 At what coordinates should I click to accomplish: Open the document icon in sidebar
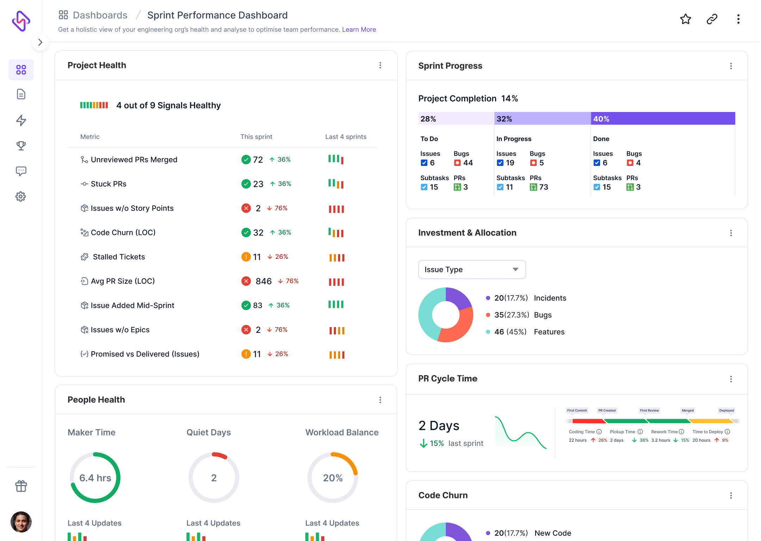pyautogui.click(x=21, y=94)
